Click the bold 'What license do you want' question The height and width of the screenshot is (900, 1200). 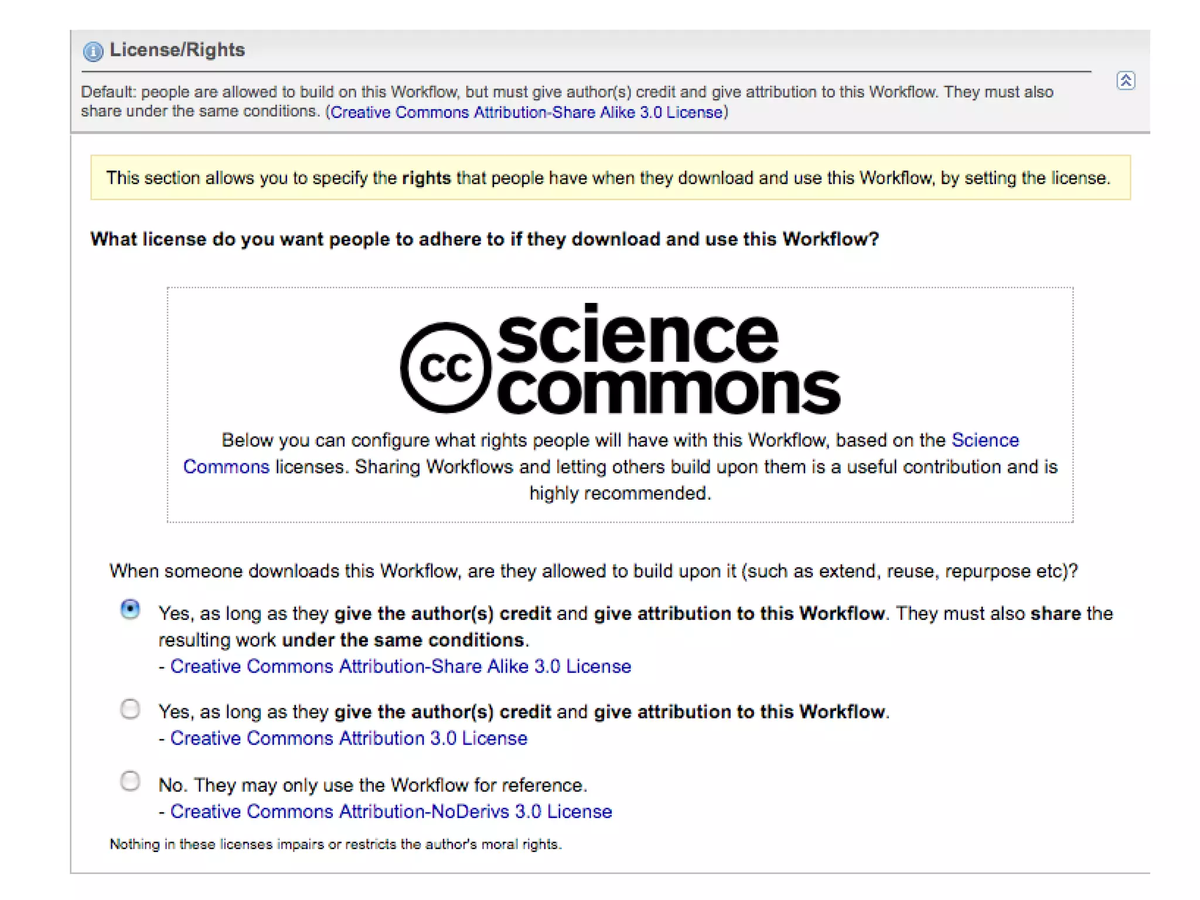point(484,239)
